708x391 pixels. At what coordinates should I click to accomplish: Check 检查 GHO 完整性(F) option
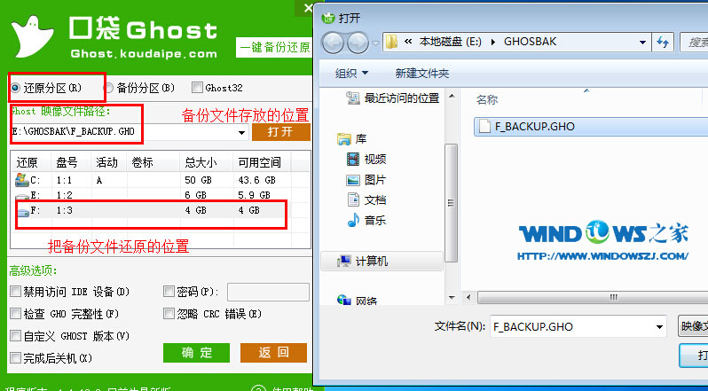pyautogui.click(x=15, y=314)
